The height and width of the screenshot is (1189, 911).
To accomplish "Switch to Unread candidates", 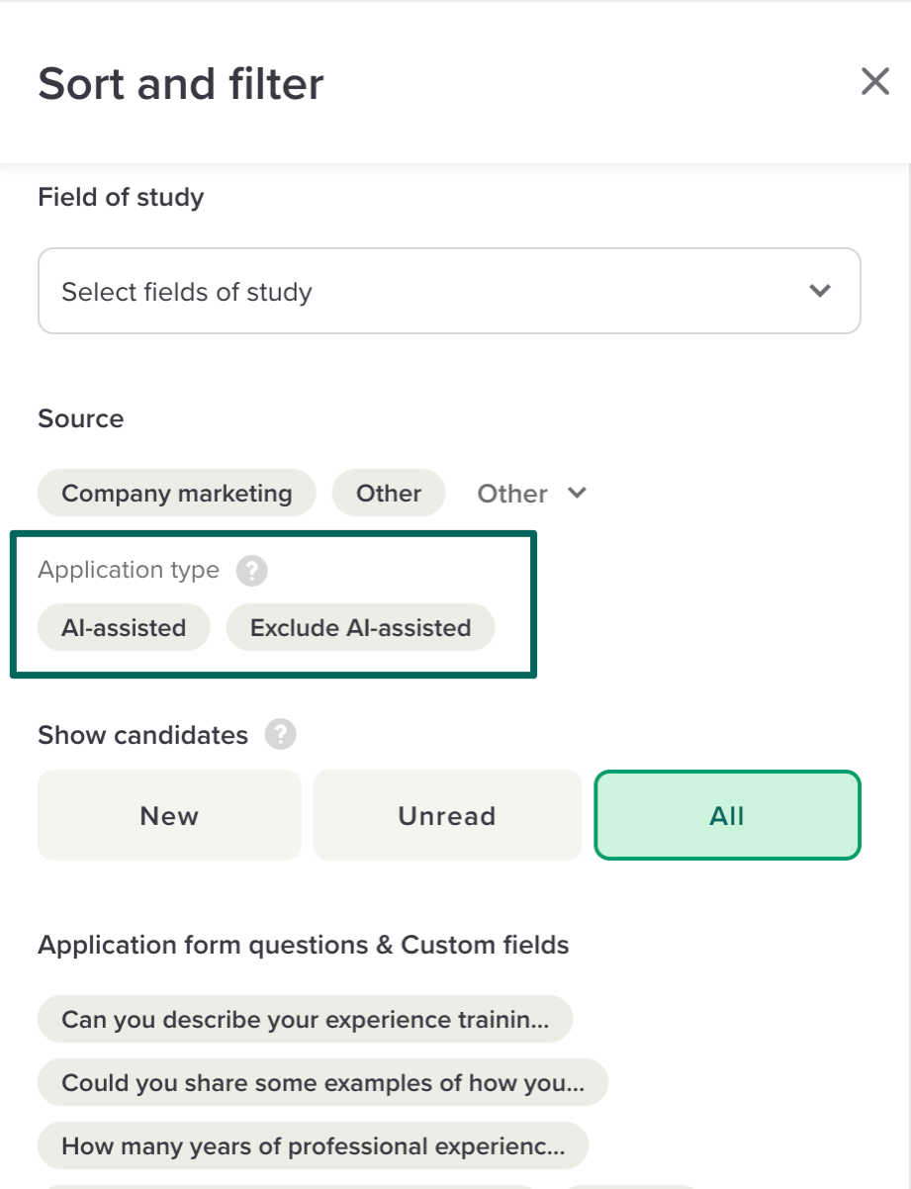I will tap(447, 816).
